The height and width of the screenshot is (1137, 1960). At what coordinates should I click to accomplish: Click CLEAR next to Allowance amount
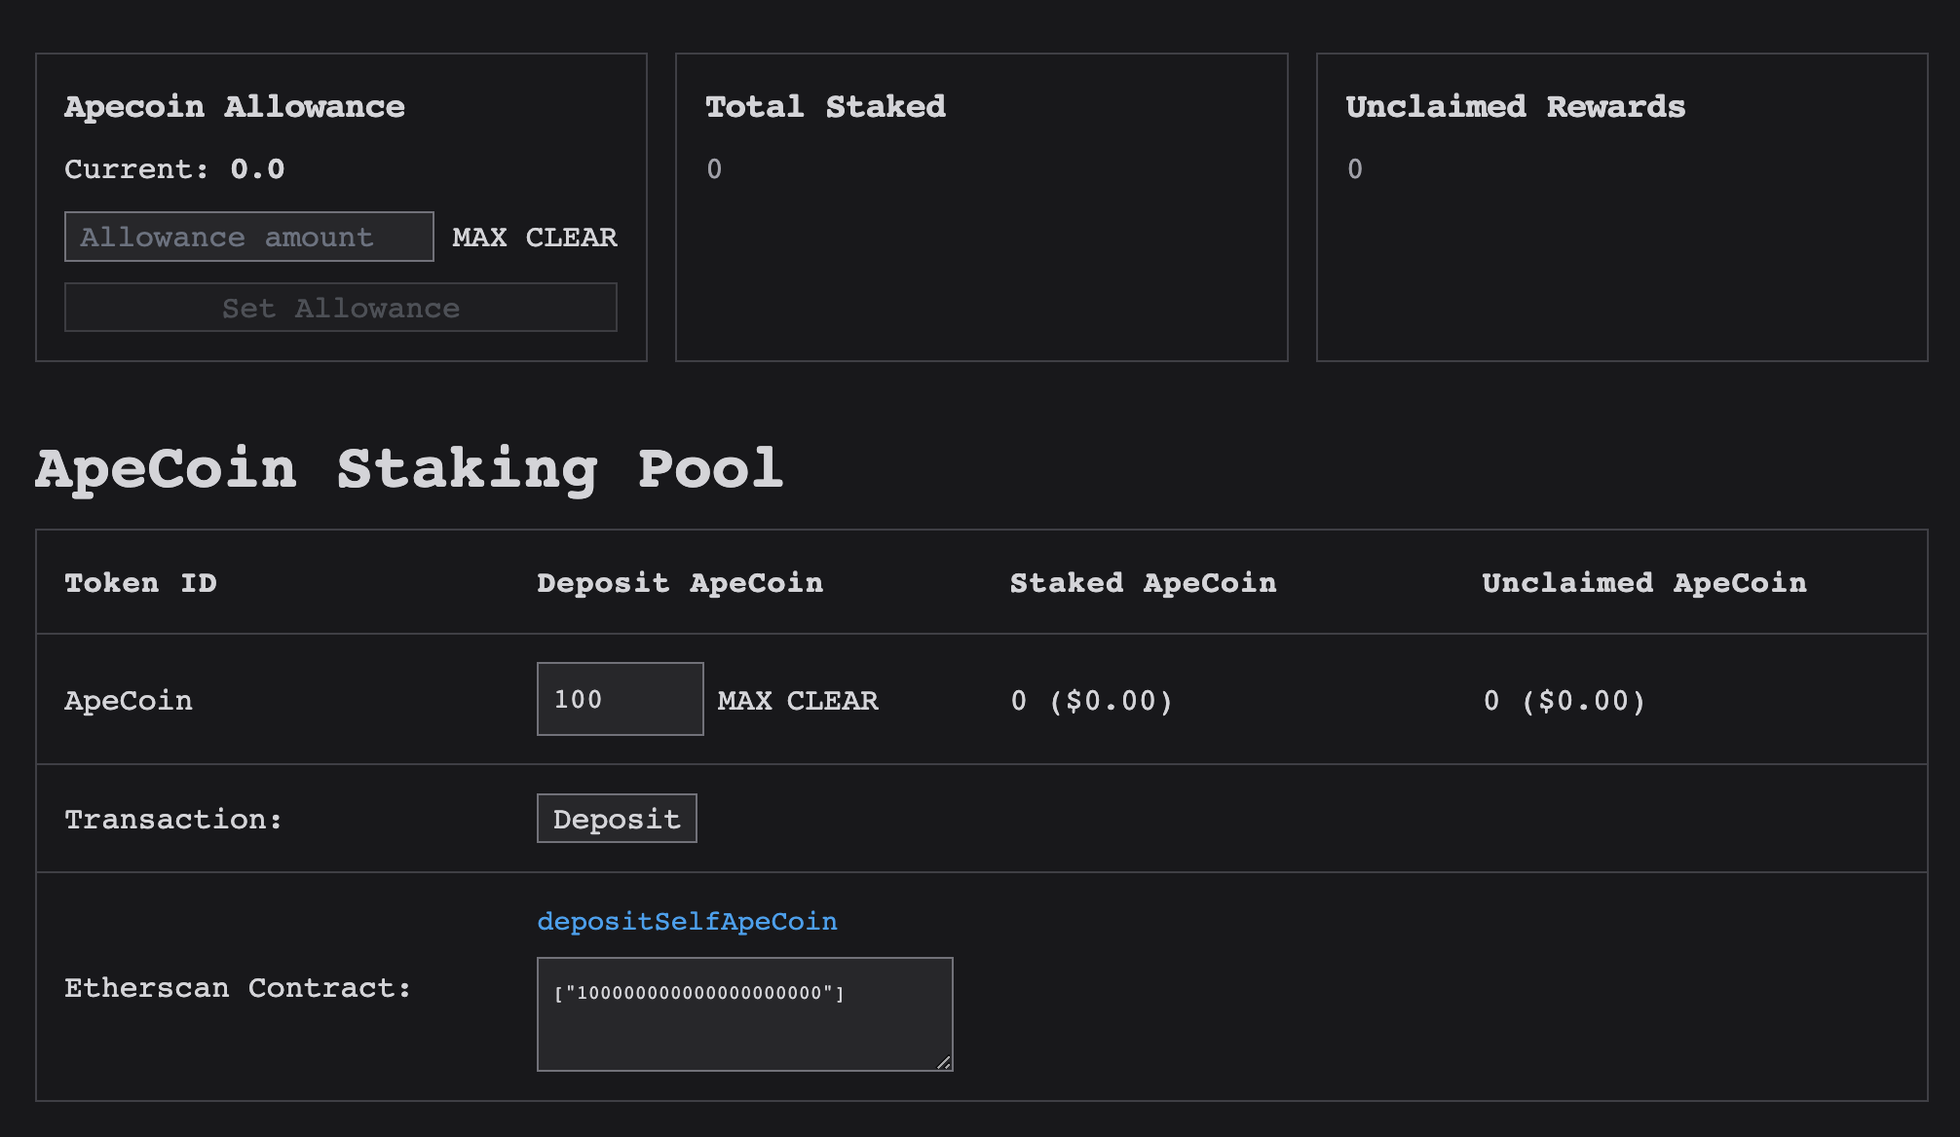coord(571,238)
